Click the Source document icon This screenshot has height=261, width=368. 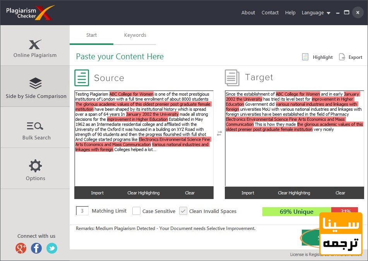[82, 78]
